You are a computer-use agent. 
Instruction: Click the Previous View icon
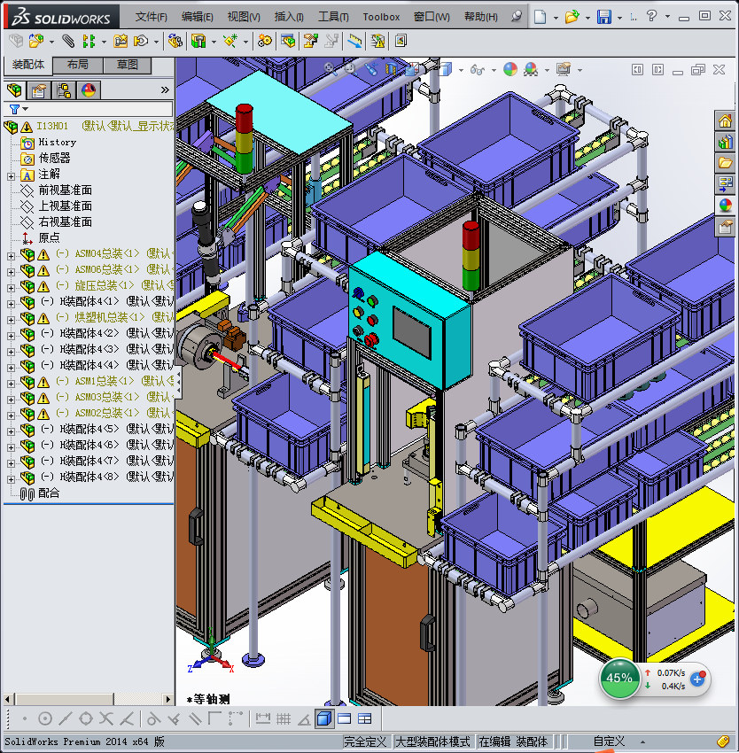pyautogui.click(x=370, y=69)
